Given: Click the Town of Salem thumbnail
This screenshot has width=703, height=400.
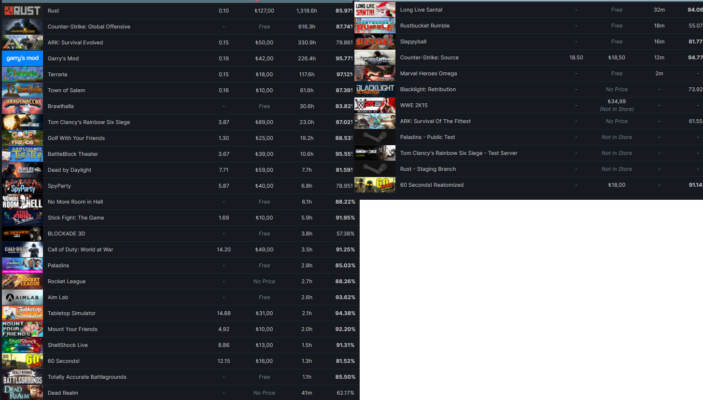Looking at the screenshot, I should 22,90.
